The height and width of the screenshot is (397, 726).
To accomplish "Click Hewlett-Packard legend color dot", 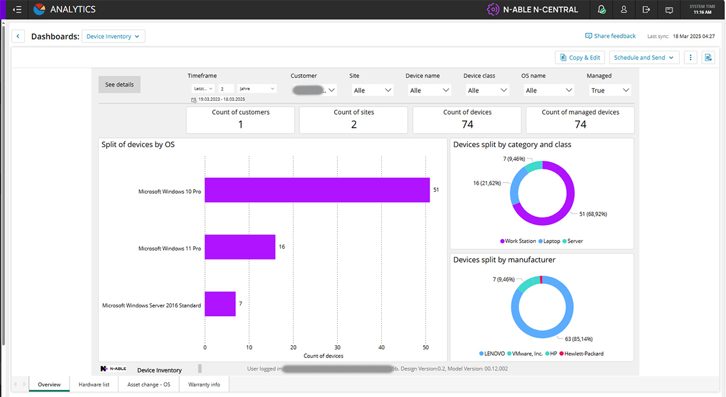I will (562, 354).
